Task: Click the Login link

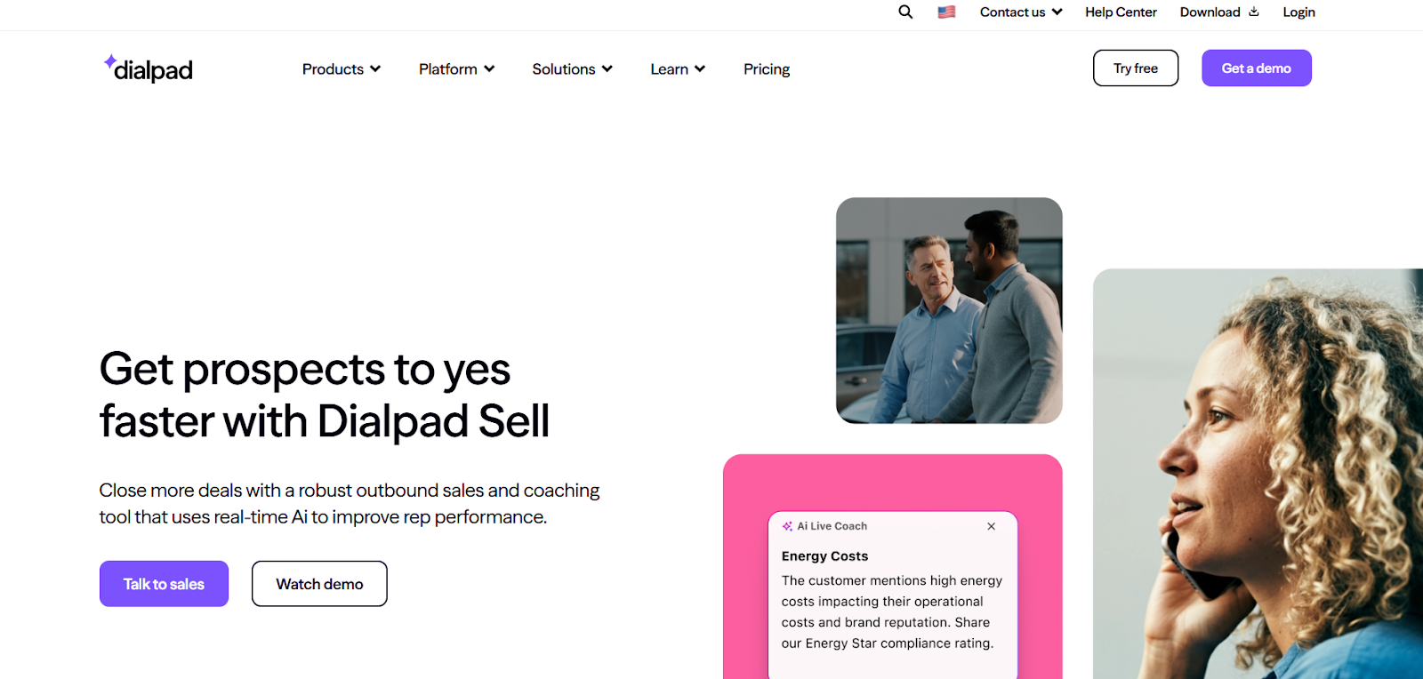Action: point(1298,12)
